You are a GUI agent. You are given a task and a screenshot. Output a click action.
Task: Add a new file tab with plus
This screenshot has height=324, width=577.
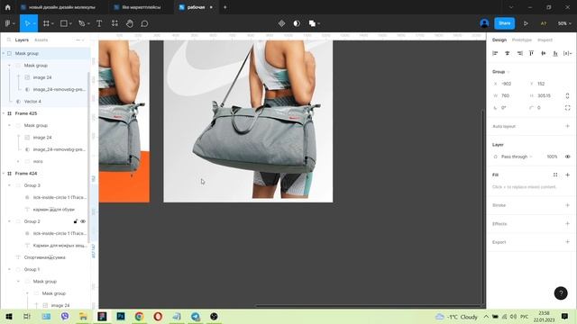(225, 7)
